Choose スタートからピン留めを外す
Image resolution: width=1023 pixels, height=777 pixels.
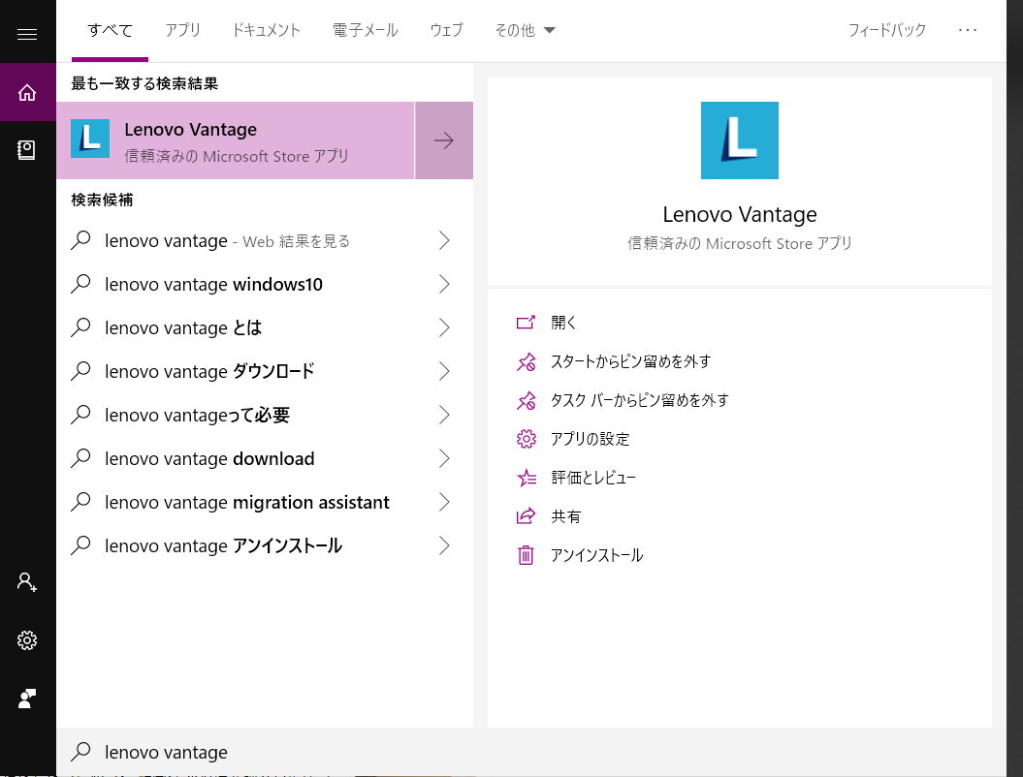click(631, 361)
